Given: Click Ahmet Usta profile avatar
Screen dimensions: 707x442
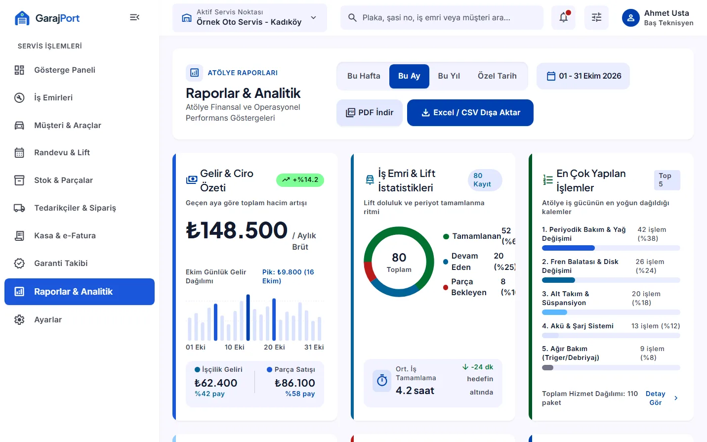Looking at the screenshot, I should pyautogui.click(x=630, y=18).
